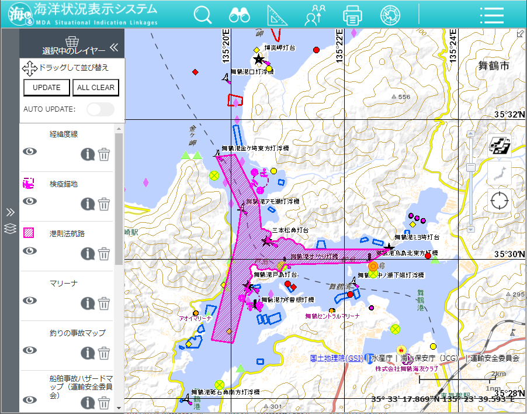Click the printer icon
Viewport: 527px width, 414px height.
[352, 15]
